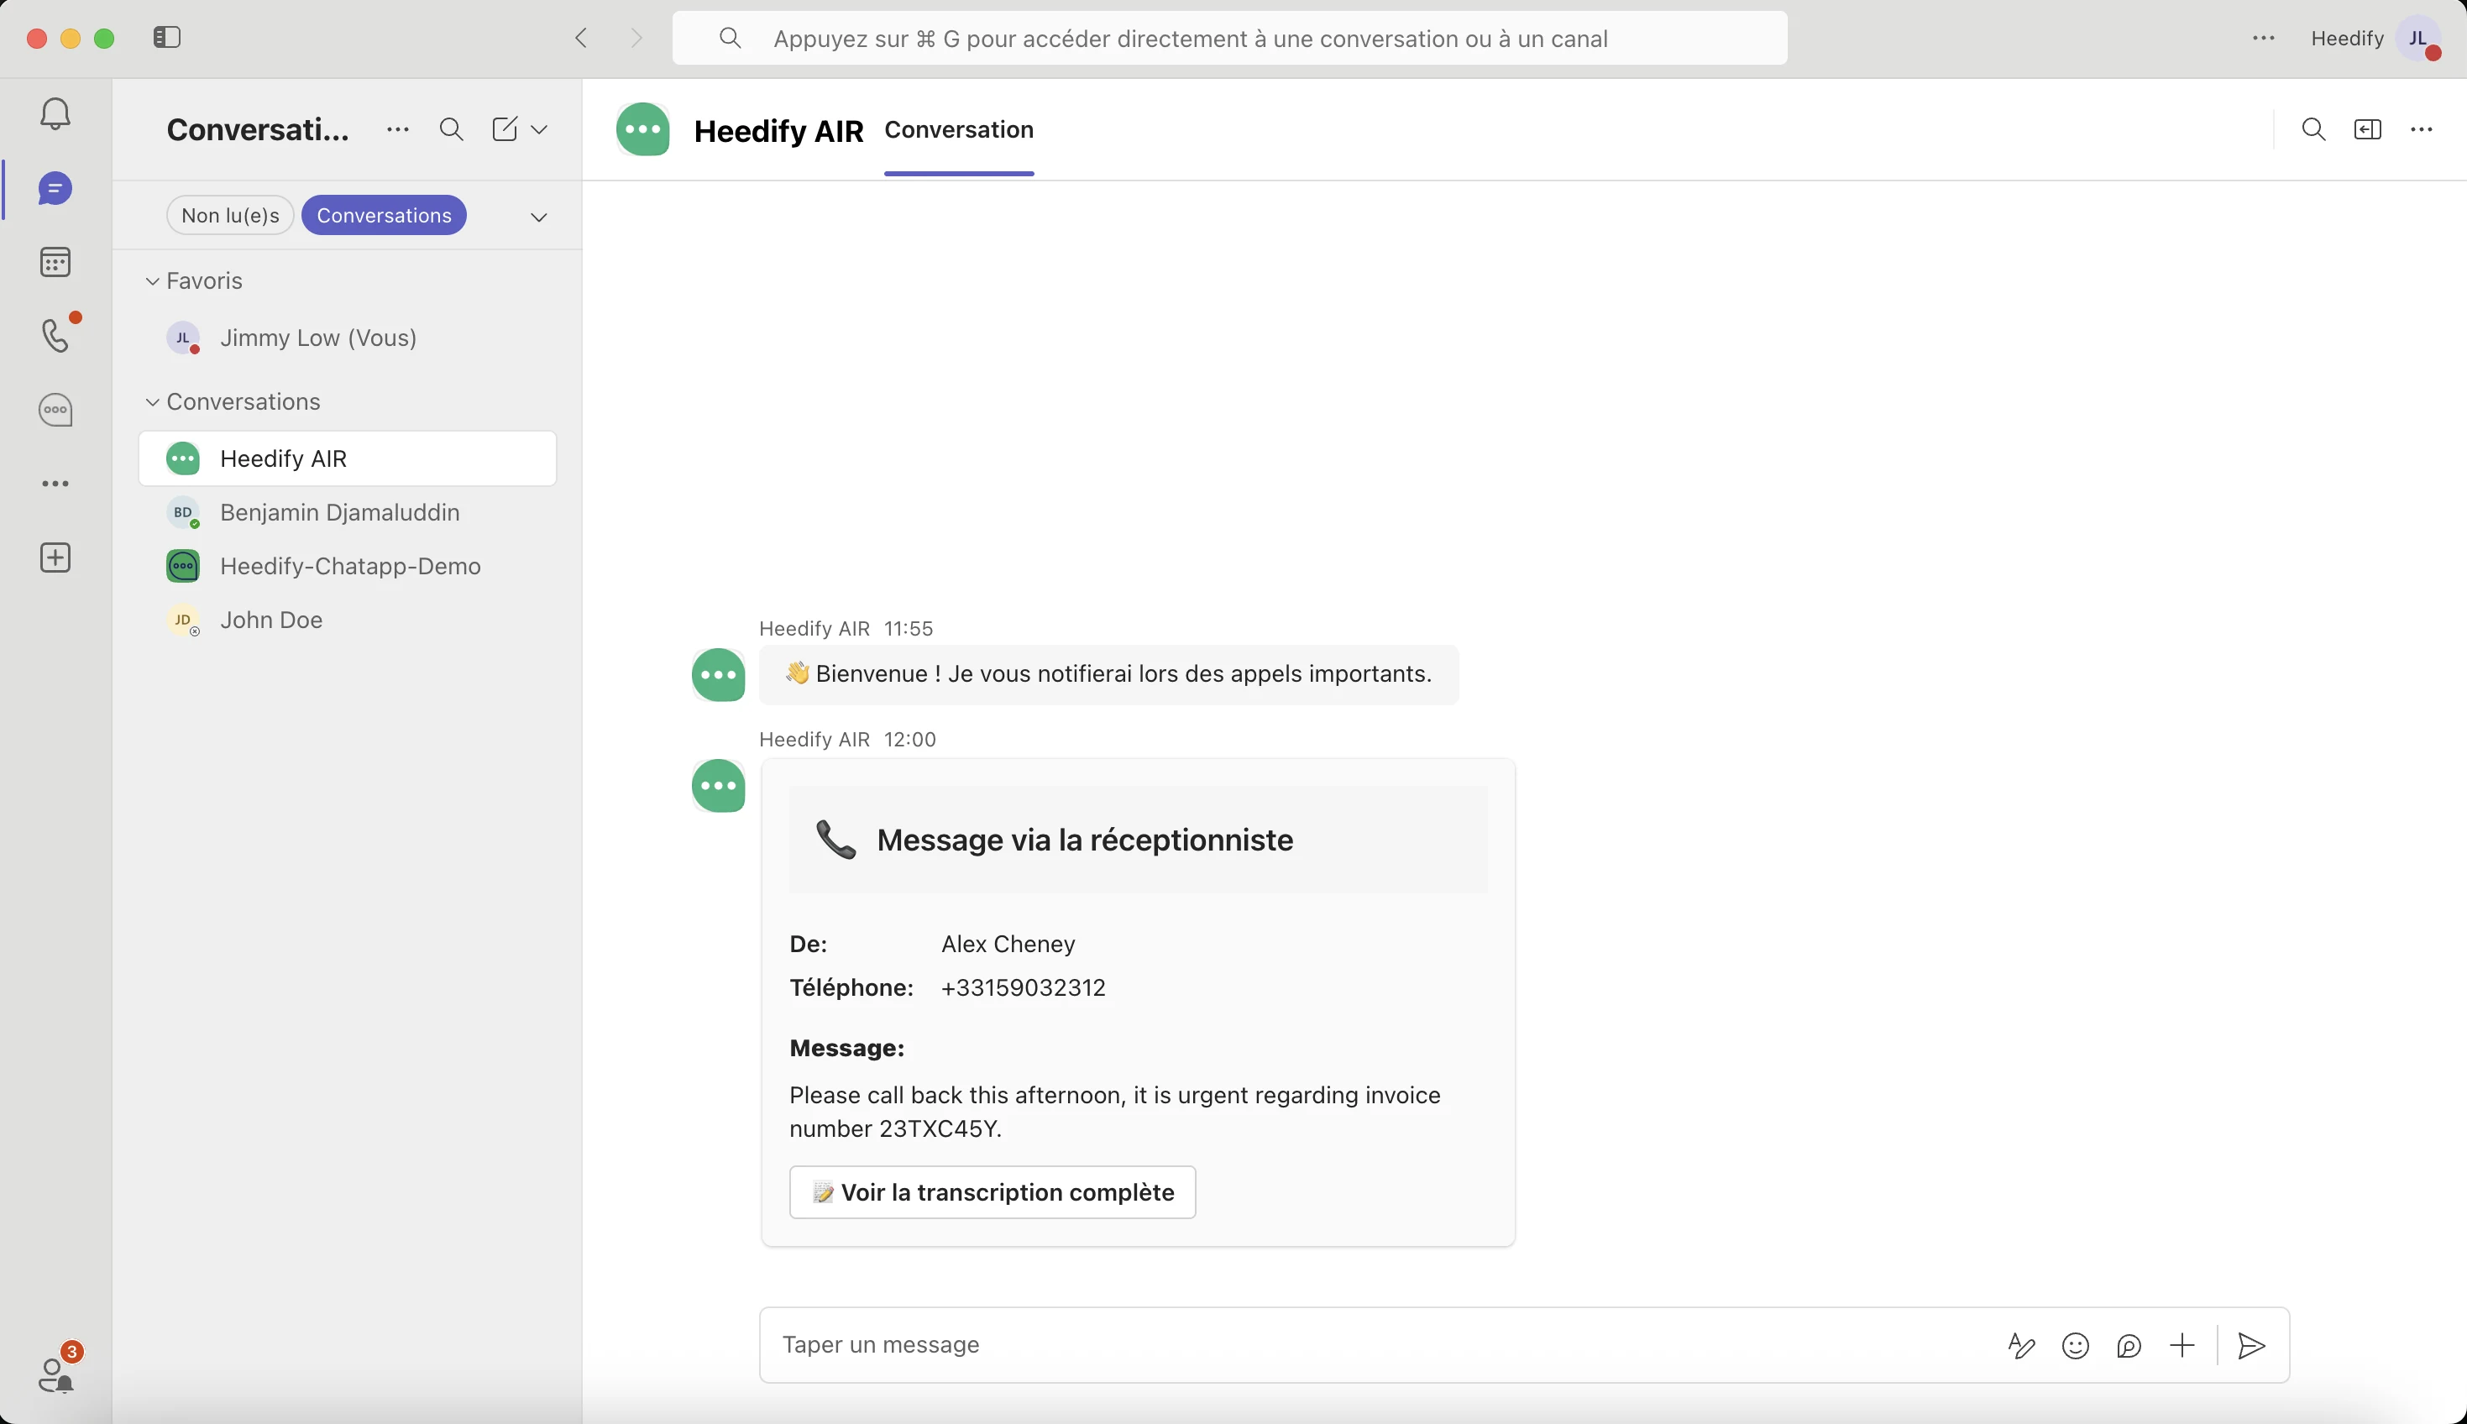Toggle the sidebar panel icon in title bar
Viewport: 2467px width, 1424px height.
click(167, 37)
